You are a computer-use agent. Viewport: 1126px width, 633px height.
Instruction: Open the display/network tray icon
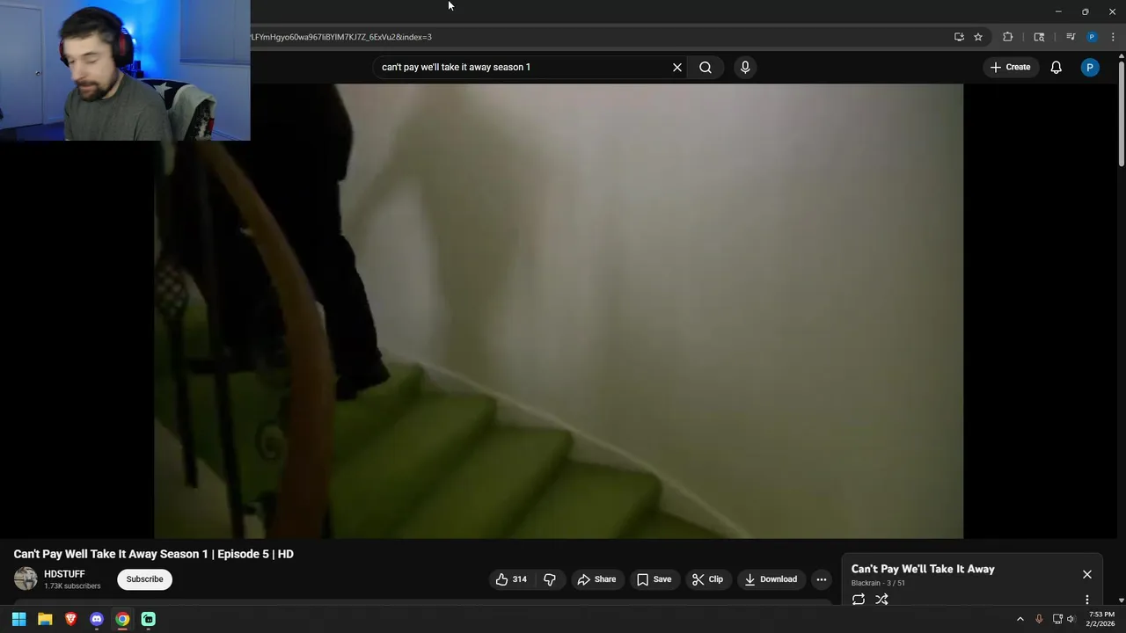click(1057, 619)
